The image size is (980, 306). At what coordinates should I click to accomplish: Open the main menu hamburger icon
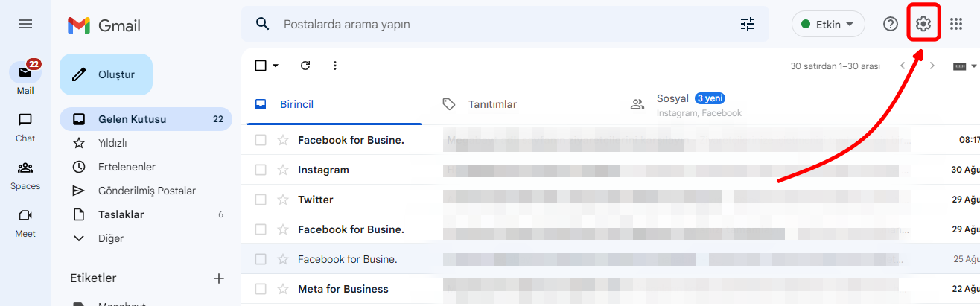(25, 24)
